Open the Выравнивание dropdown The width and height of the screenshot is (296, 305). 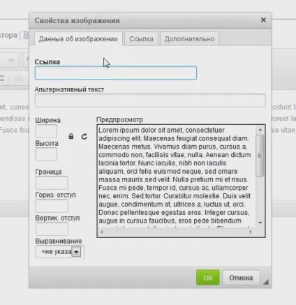pyautogui.click(x=60, y=251)
